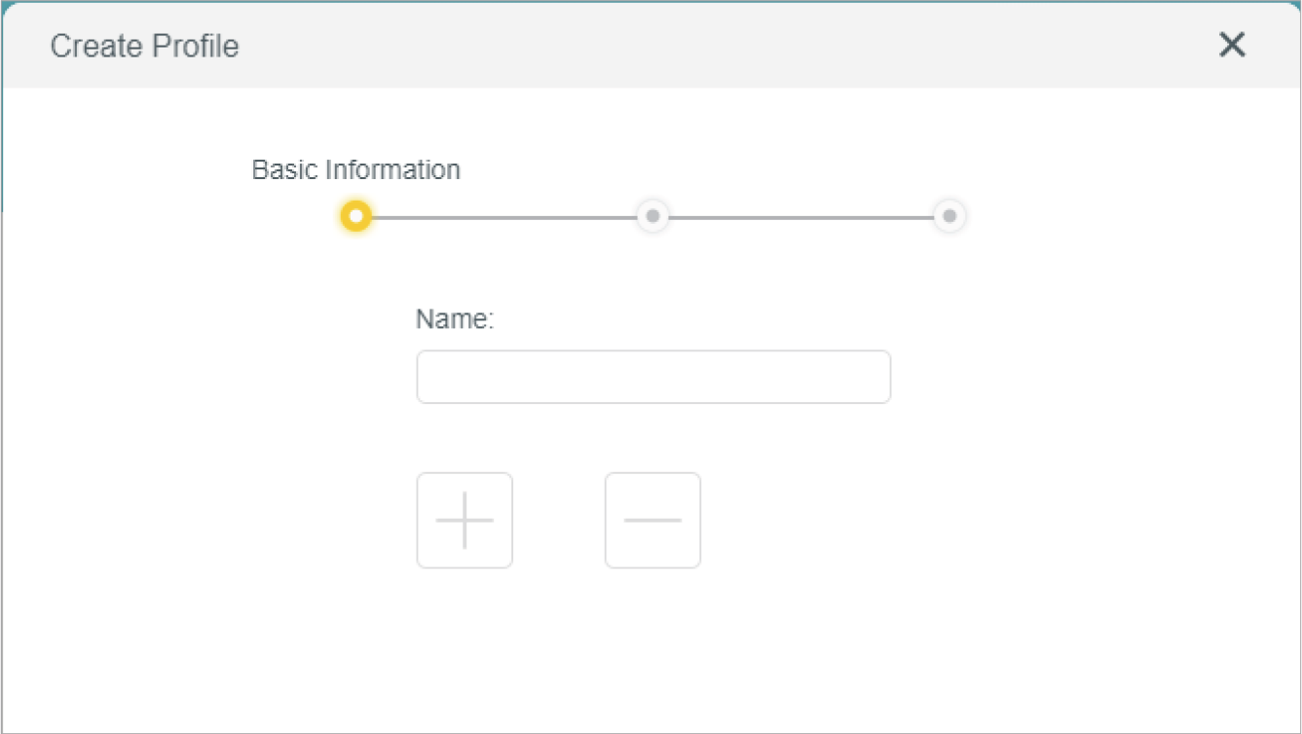Select the yellow Basic Information step circle
1302x734 pixels.
pos(356,216)
